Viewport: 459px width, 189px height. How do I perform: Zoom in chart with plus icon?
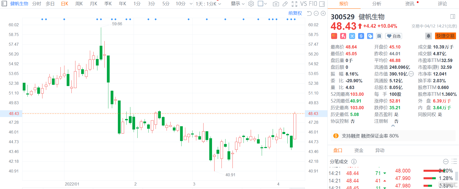click(x=323, y=13)
